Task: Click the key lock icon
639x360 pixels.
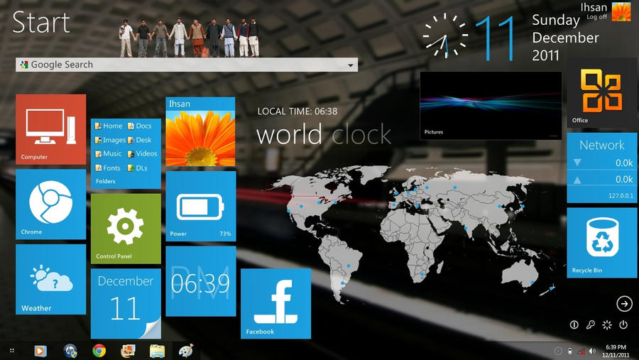Action: pyautogui.click(x=591, y=324)
